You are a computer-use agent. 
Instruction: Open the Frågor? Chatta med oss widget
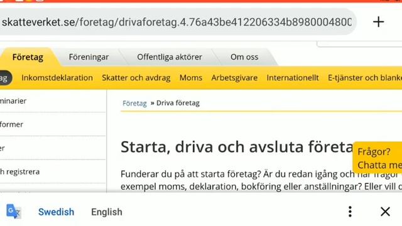pyautogui.click(x=378, y=158)
